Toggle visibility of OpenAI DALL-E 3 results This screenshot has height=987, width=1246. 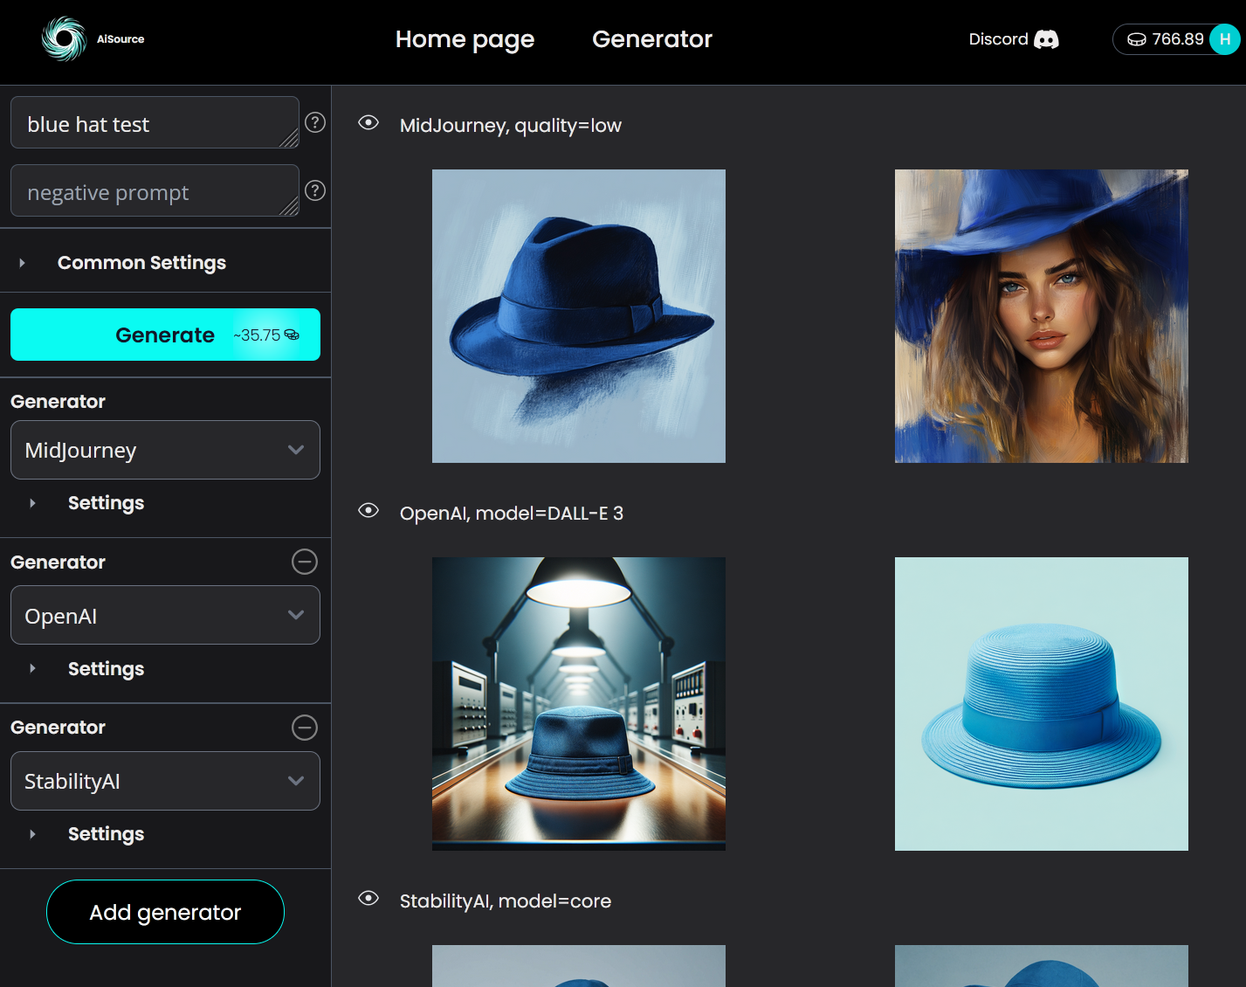click(x=368, y=511)
